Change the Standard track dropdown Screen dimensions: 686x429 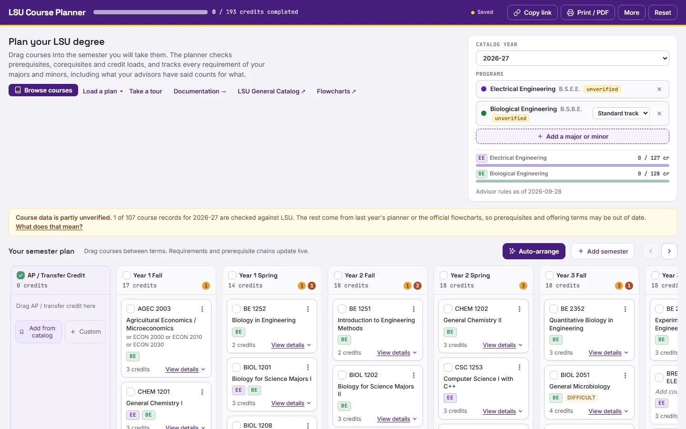[621, 113]
